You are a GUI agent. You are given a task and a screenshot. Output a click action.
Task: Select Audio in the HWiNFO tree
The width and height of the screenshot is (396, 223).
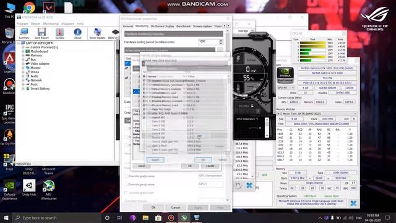coord(34,76)
